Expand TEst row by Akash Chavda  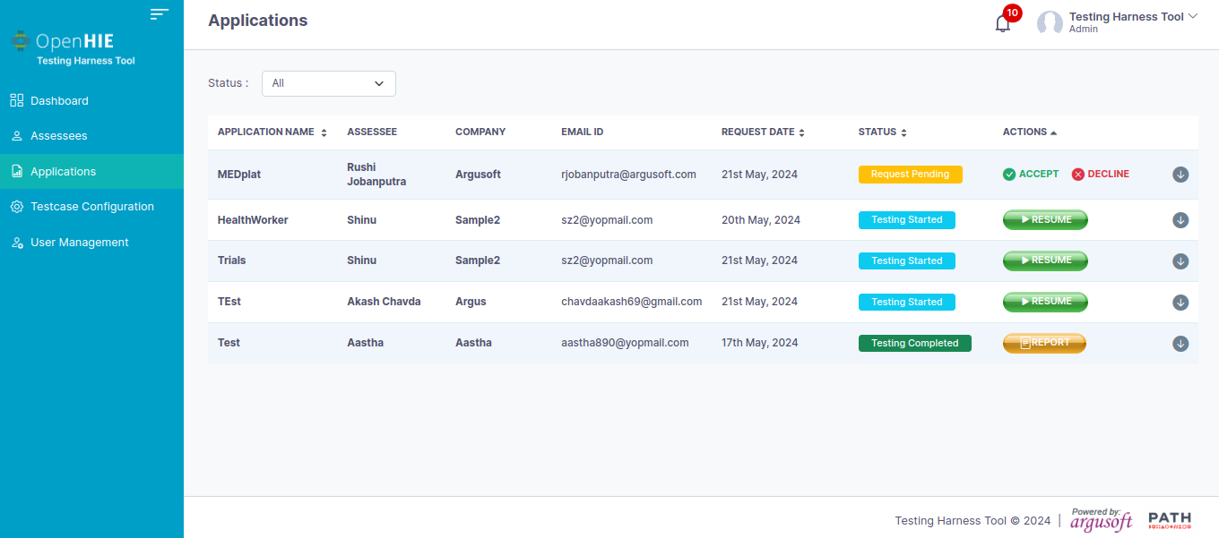coord(1180,303)
